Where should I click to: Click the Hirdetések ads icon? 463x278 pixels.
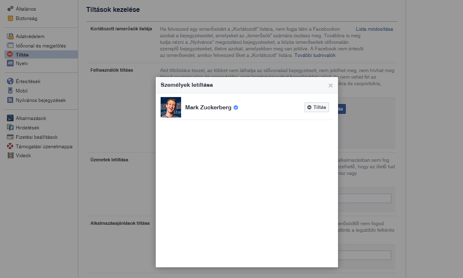[x=10, y=127]
